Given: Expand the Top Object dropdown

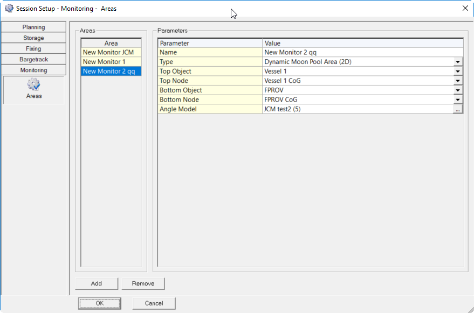Looking at the screenshot, I should point(458,72).
